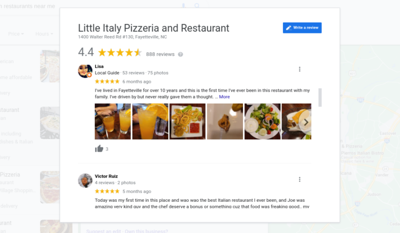Expand Lisa's review with the More link

(x=225, y=97)
